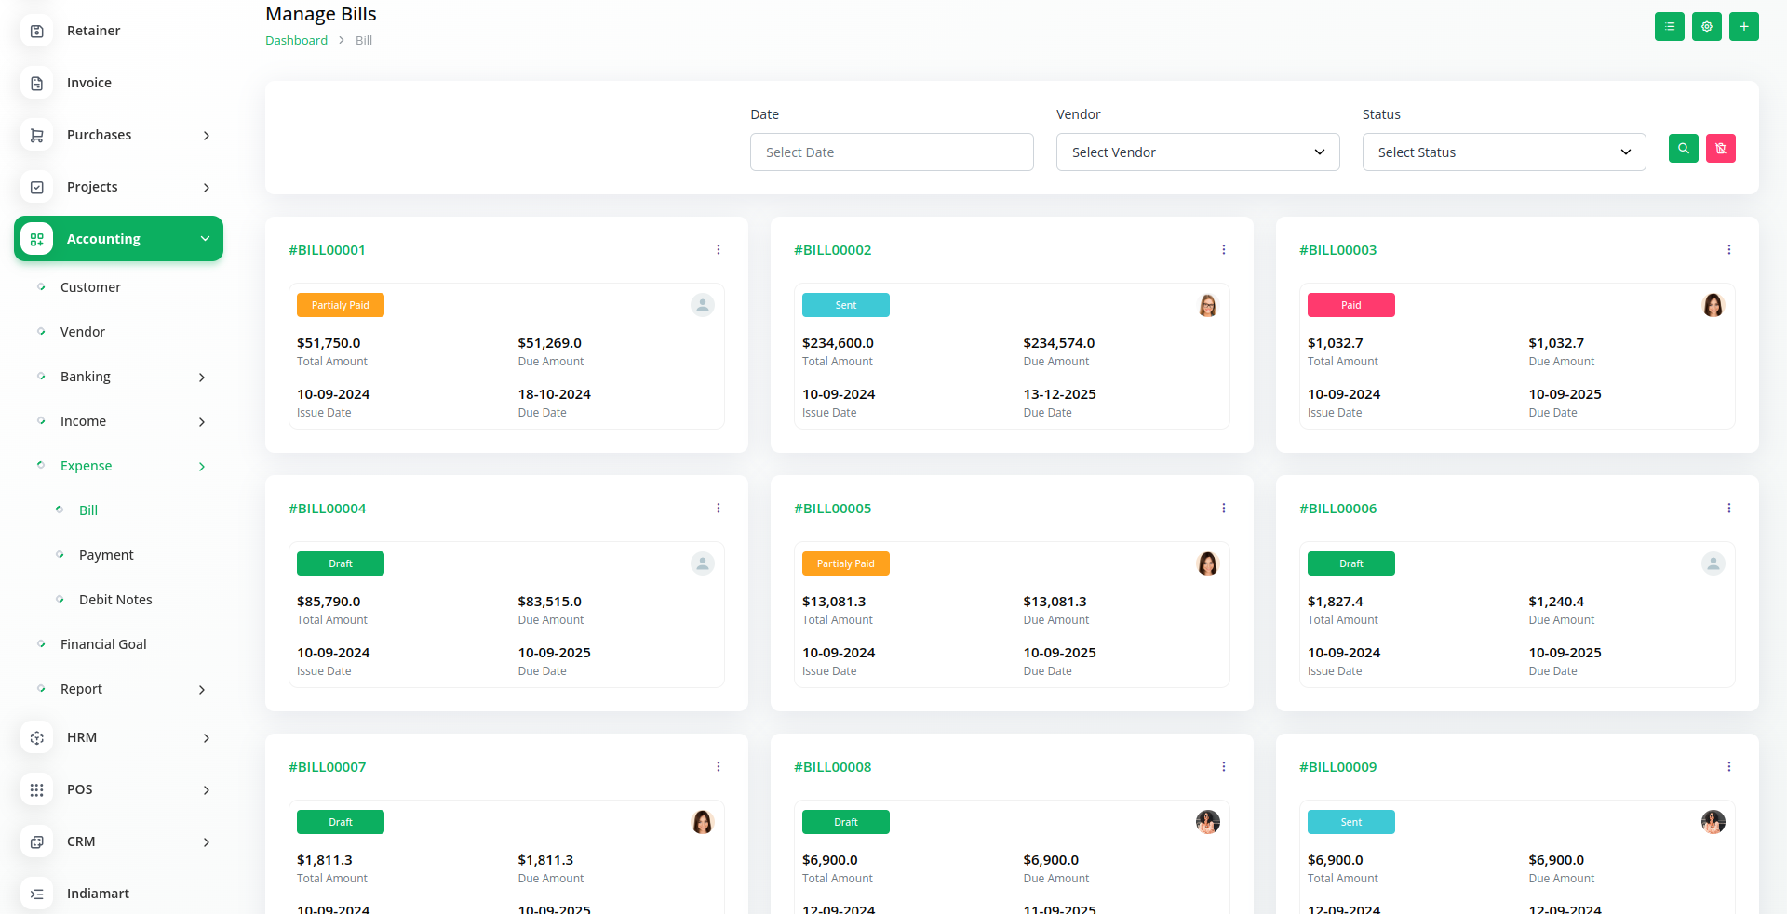Click the green search filter button
Screen dimensions: 1787x914
click(x=1683, y=149)
